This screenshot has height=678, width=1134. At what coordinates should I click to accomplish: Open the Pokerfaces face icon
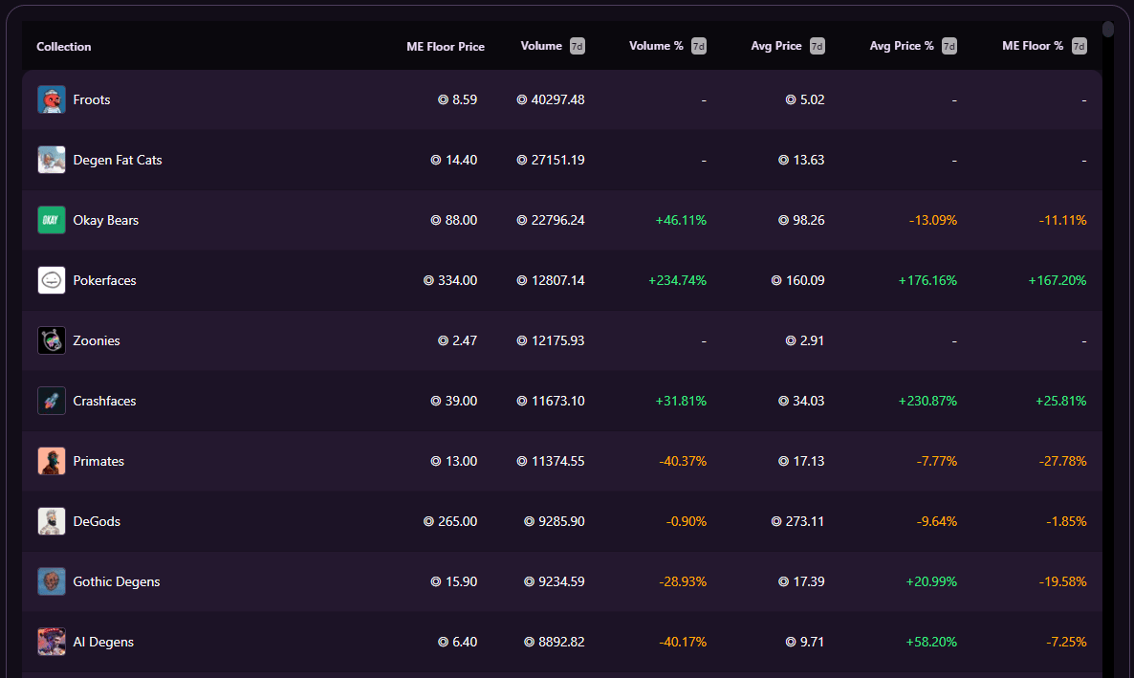click(52, 280)
